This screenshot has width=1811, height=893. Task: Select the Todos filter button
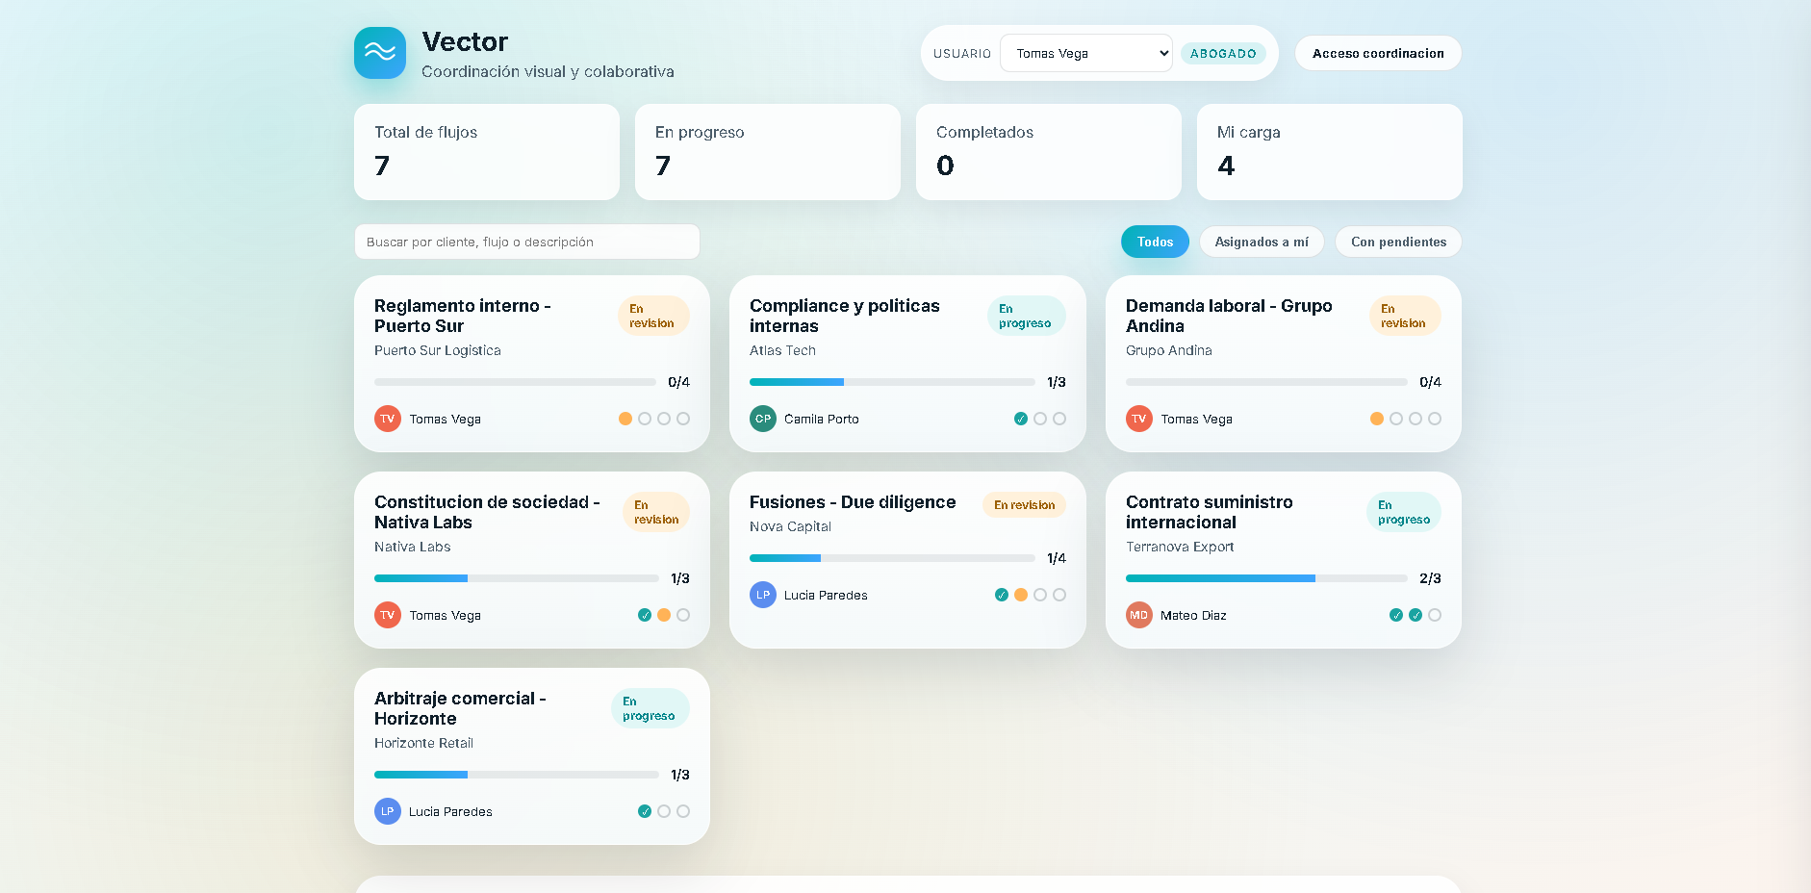(x=1155, y=242)
